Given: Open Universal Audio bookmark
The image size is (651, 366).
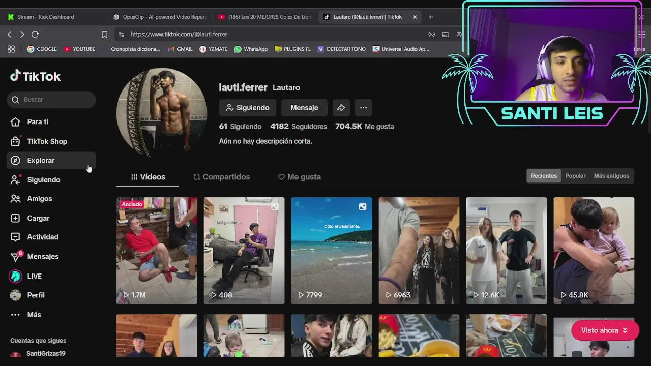Looking at the screenshot, I should [x=401, y=49].
